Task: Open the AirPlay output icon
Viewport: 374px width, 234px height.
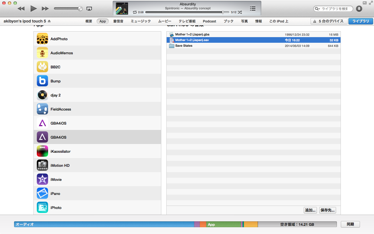Action: 89,9
